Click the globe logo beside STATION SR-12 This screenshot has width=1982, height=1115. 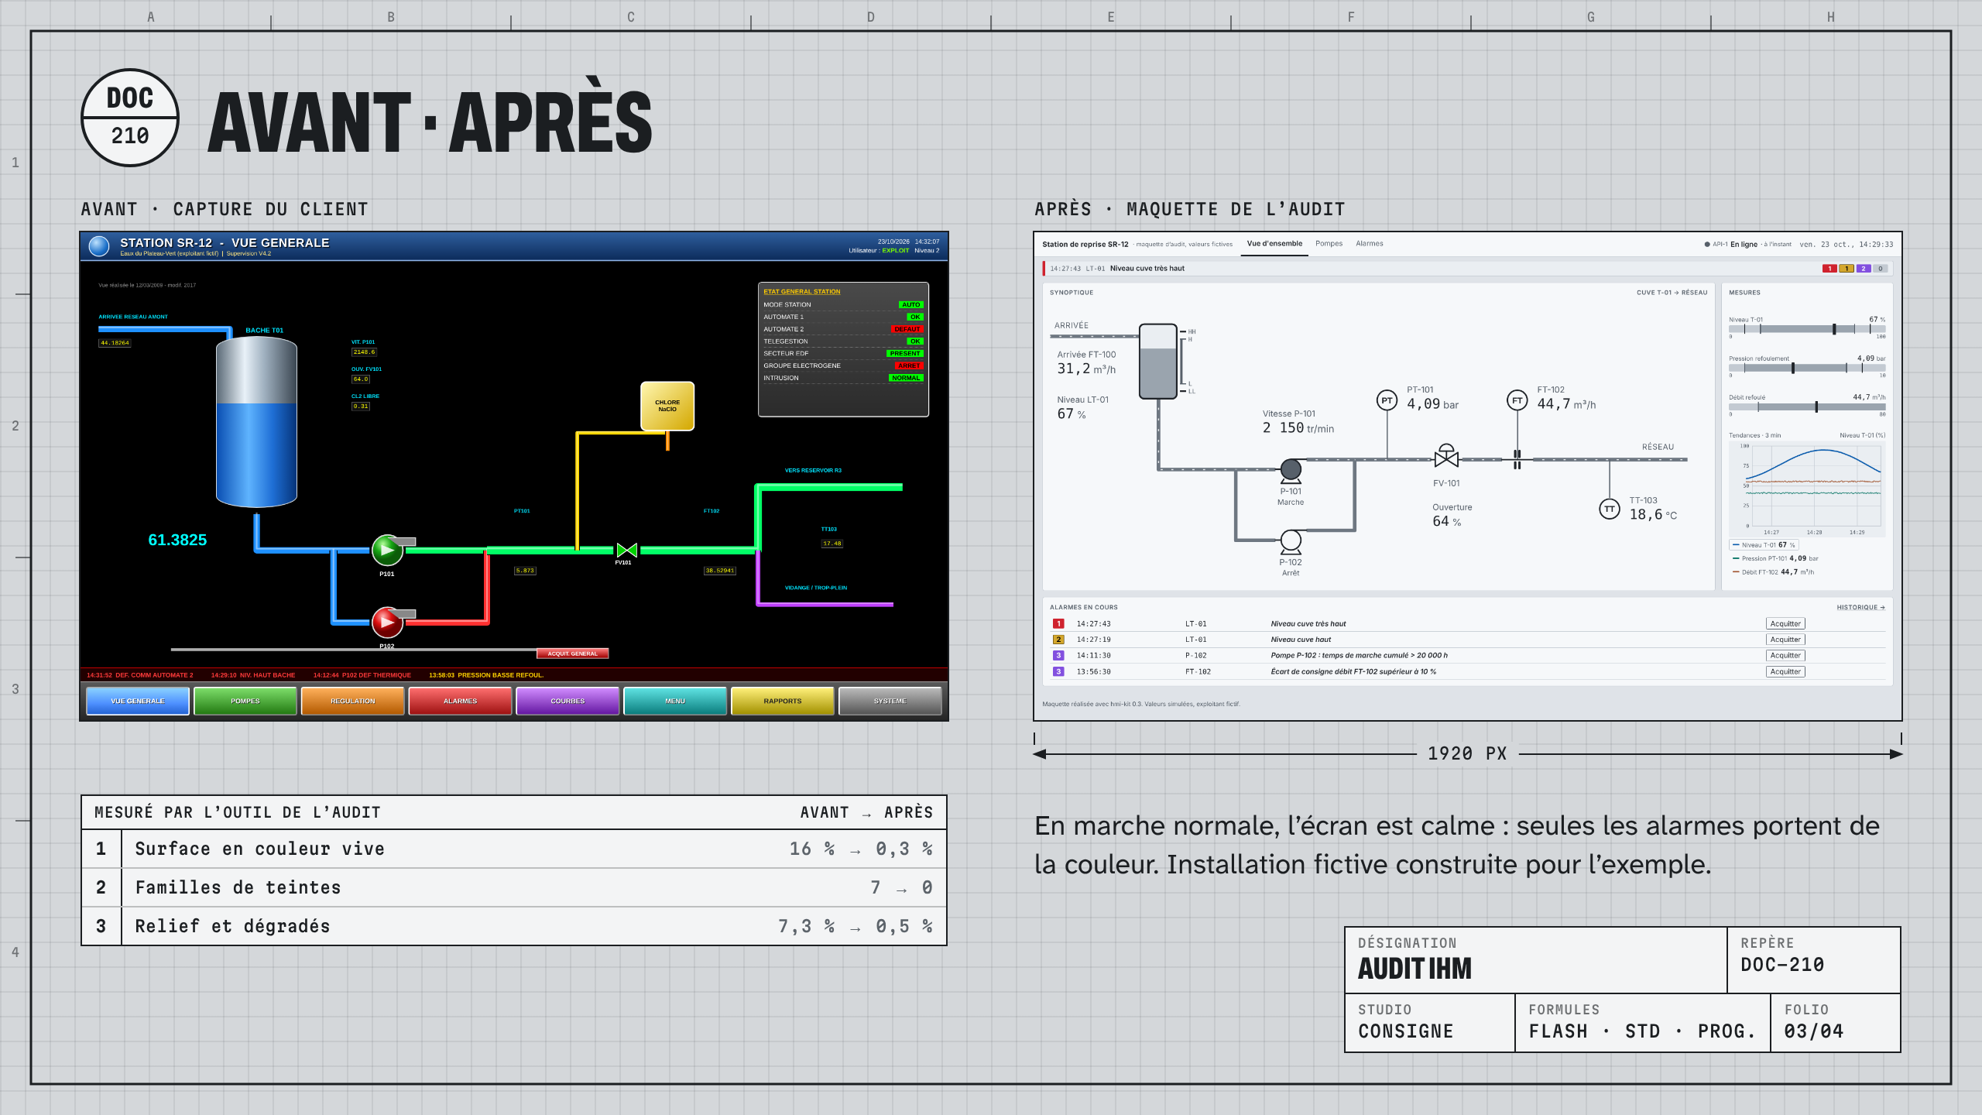point(99,246)
